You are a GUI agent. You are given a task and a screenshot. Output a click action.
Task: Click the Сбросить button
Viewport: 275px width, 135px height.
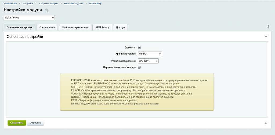pyautogui.click(x=35, y=123)
